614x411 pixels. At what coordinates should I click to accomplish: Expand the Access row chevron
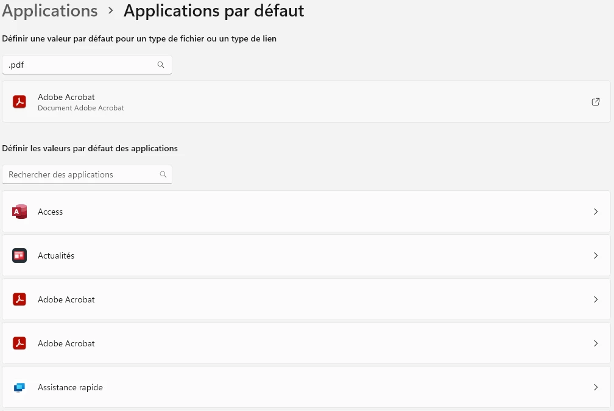pyautogui.click(x=596, y=212)
